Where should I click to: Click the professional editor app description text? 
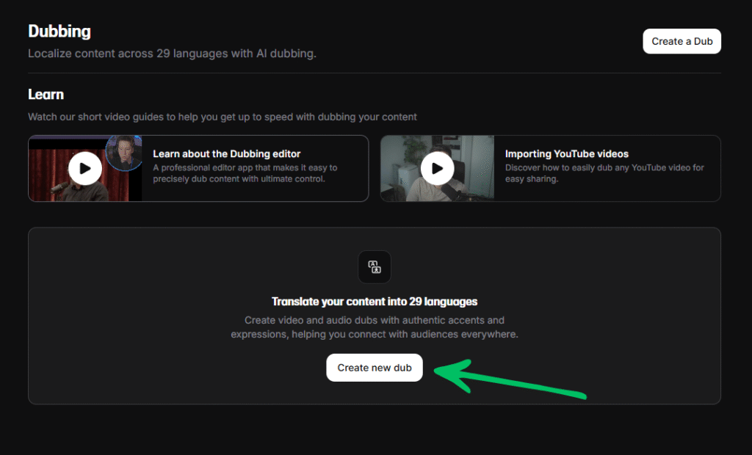tap(245, 173)
